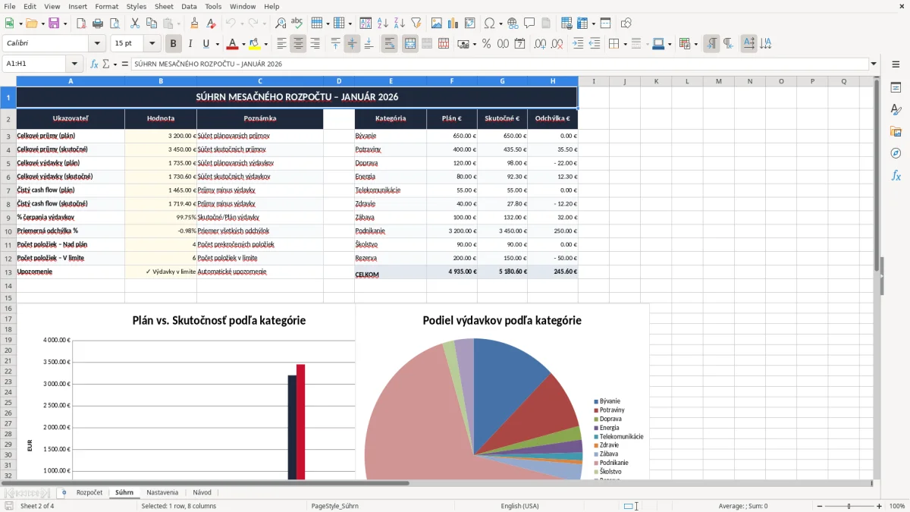Screen dimensions: 910x512
Task: Click English (USA) language status
Action: 519,506
